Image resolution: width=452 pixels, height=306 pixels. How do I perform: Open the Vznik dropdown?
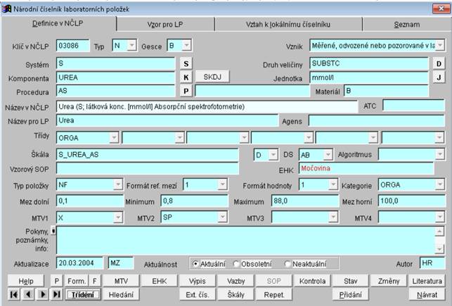(x=439, y=45)
